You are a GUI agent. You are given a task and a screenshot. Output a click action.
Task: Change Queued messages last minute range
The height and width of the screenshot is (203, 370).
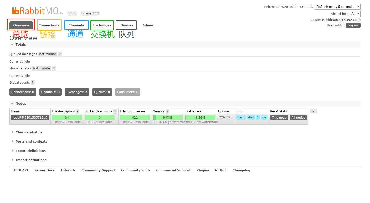point(47,54)
